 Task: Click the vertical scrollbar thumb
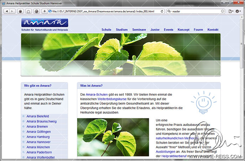(x=242, y=44)
